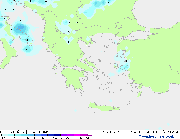
Task: Pick the 40–45 mm magenta legend swatch
Action: [77, 135]
